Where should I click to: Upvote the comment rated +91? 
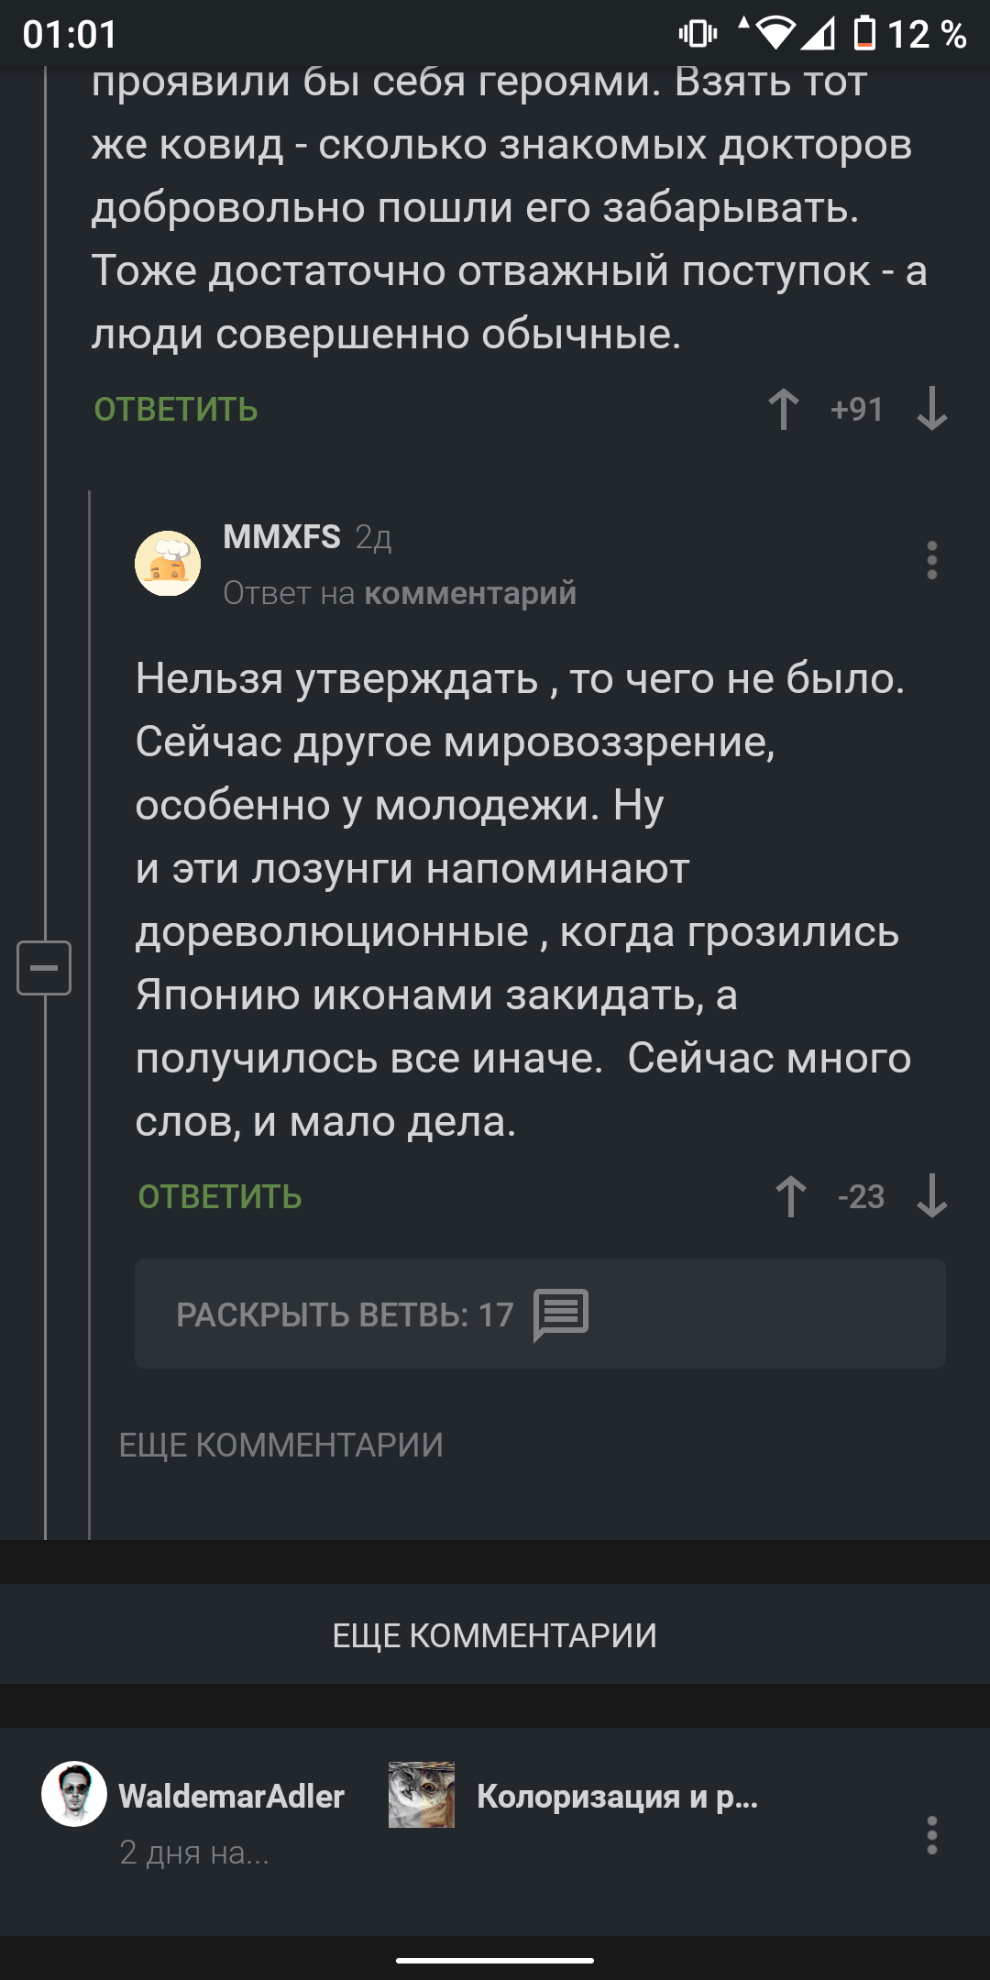click(784, 409)
